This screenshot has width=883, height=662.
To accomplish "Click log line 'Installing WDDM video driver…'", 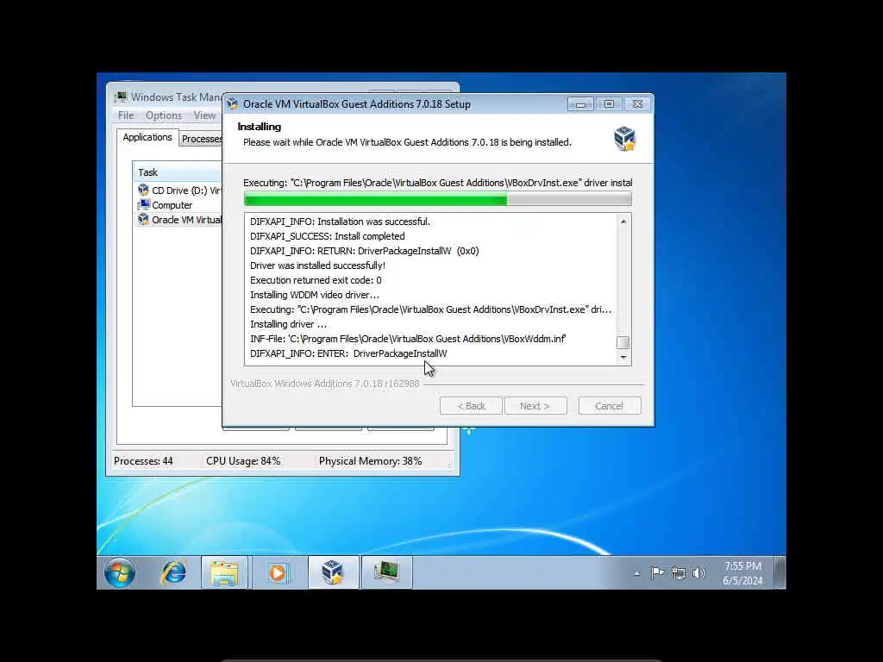I will point(315,295).
